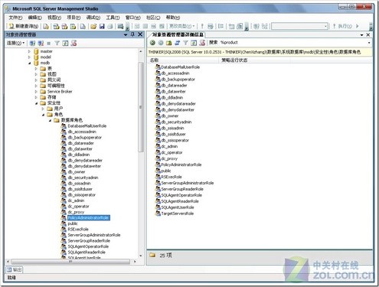Screen dimensions: 379x287
Task: Expand the master database node
Action: point(29,51)
